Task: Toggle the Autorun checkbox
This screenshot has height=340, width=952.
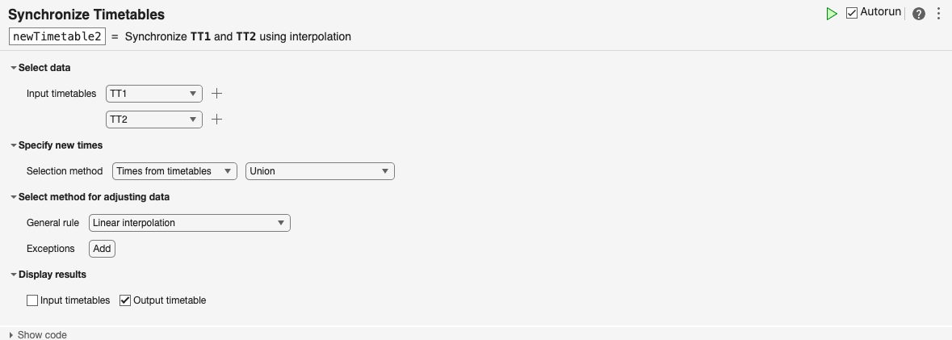Action: (x=852, y=13)
